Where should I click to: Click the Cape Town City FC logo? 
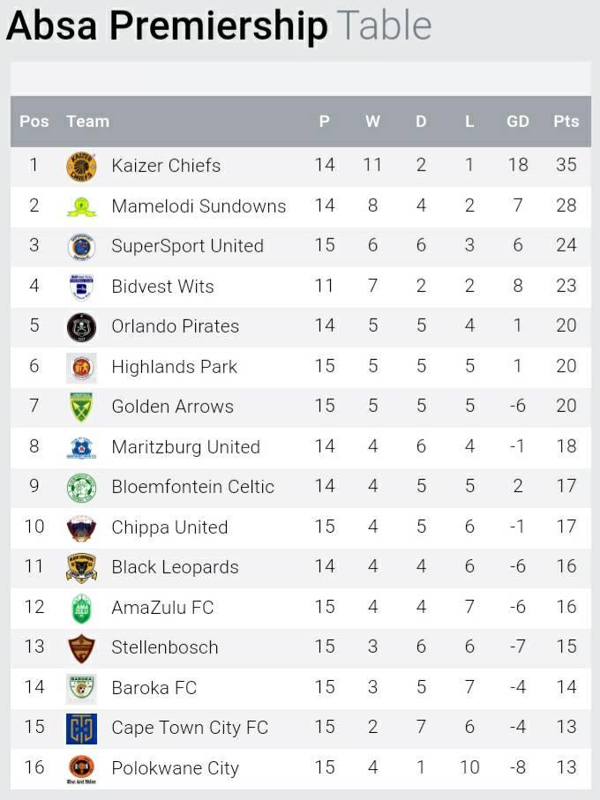pyautogui.click(x=82, y=728)
